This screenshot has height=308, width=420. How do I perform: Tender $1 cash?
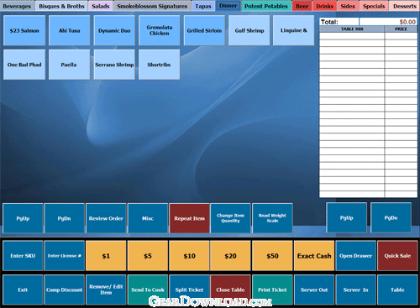(x=106, y=256)
